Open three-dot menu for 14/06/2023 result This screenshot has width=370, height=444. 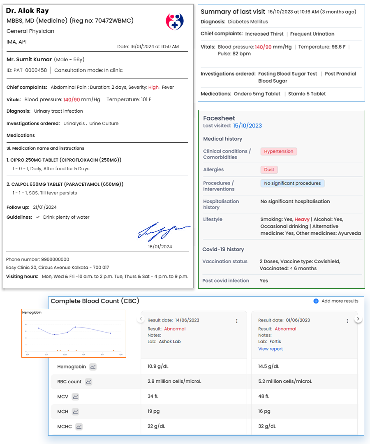pyautogui.click(x=237, y=321)
